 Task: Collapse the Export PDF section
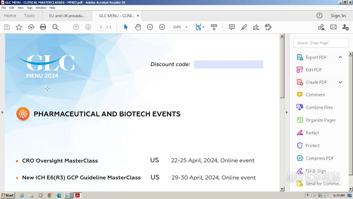point(340,57)
